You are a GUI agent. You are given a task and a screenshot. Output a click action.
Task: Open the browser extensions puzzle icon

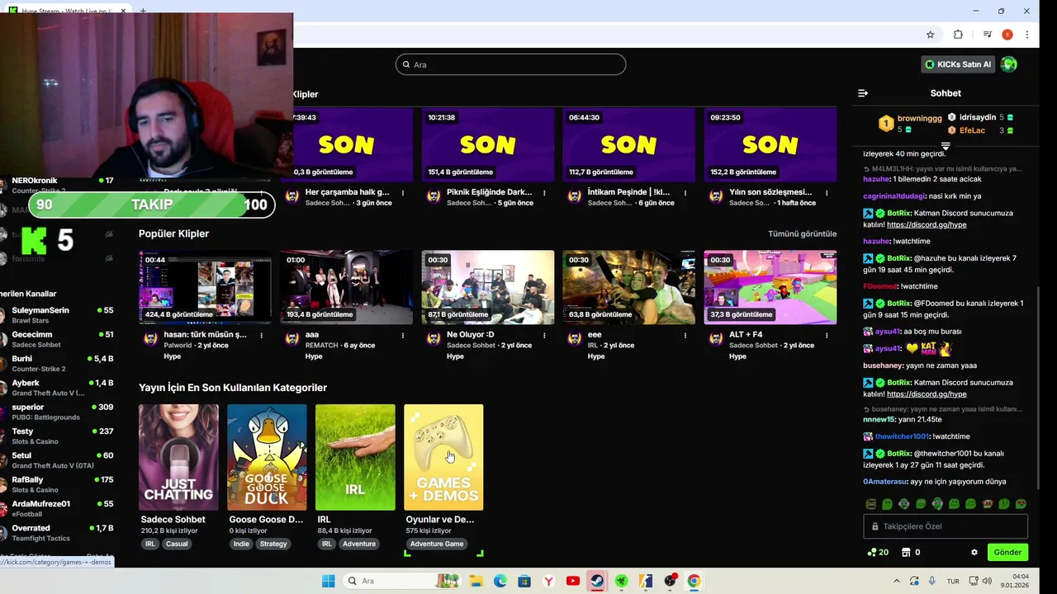958,35
